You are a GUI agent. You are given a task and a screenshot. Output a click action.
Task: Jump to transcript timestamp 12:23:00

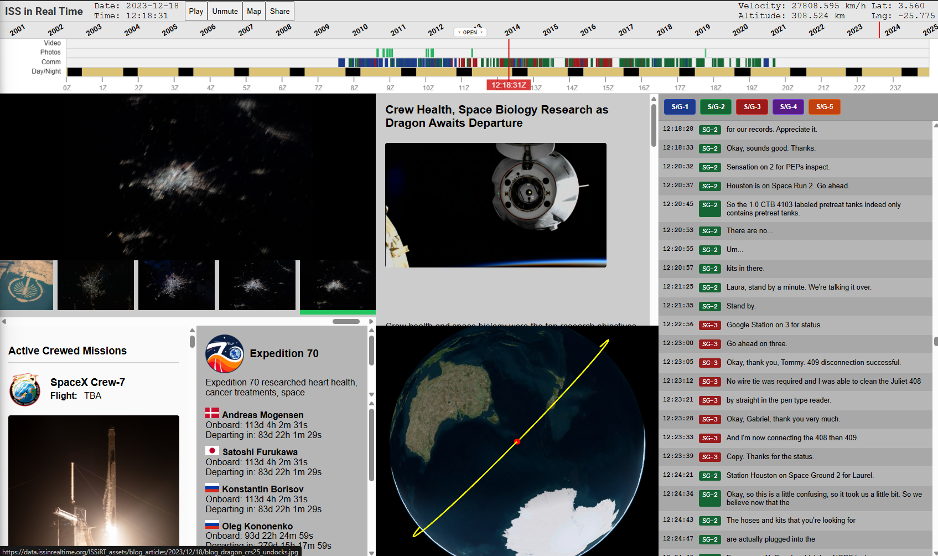[x=678, y=343]
